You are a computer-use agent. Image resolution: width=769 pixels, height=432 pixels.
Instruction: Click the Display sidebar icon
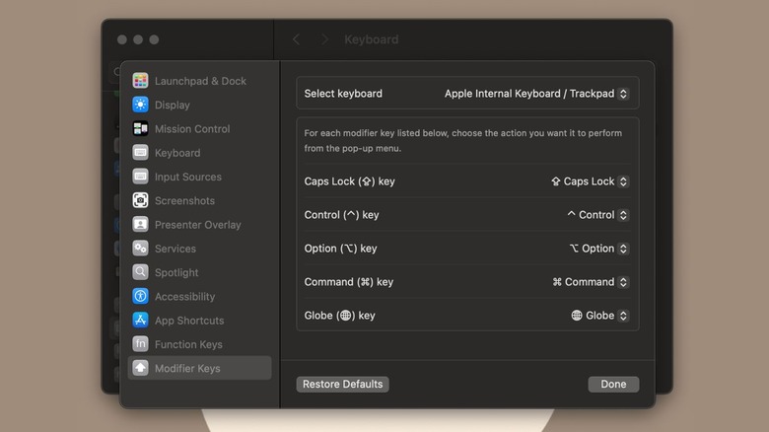(x=140, y=105)
